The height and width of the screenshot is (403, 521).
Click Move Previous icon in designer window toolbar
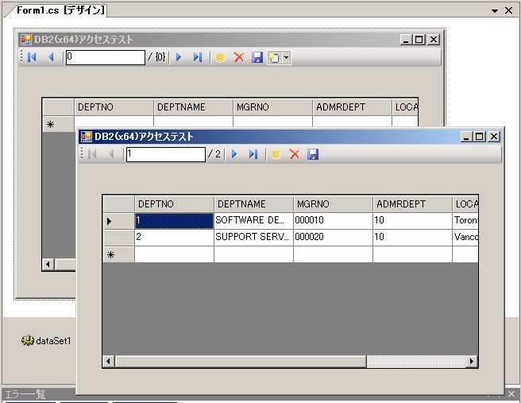point(51,57)
